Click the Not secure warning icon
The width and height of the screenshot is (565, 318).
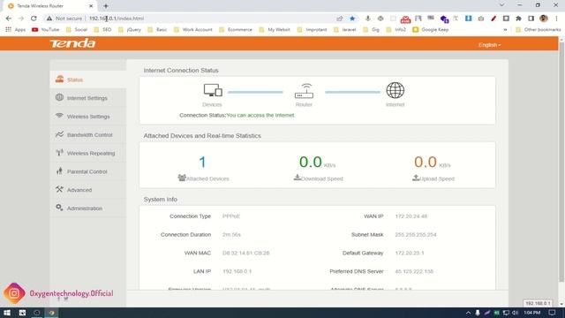(49, 19)
